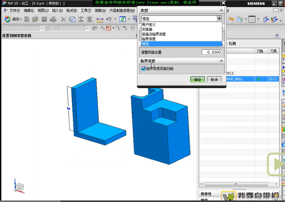Click the view triad axes icon
This screenshot has height=202, width=285.
pyautogui.click(x=19, y=187)
